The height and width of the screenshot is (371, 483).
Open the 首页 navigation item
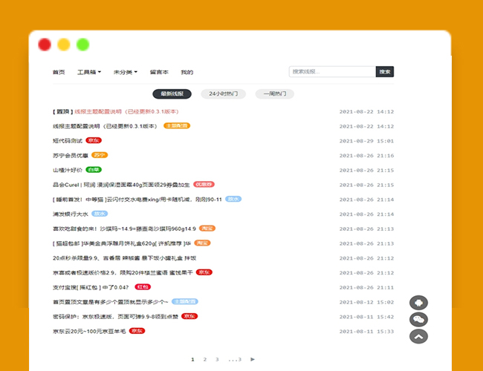click(x=59, y=72)
